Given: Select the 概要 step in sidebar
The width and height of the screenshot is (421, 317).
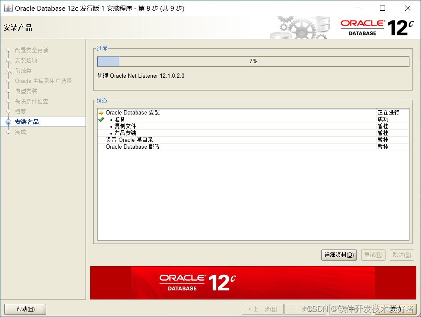Looking at the screenshot, I should pyautogui.click(x=20, y=112).
